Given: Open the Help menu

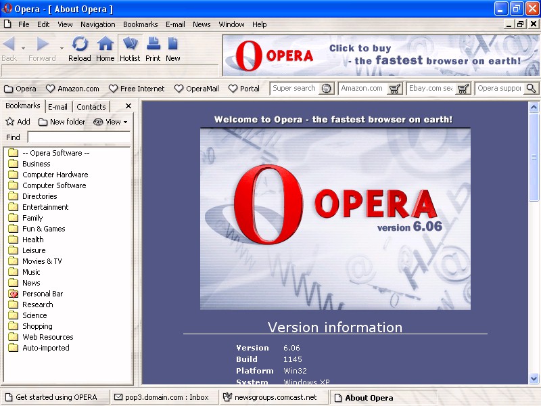Looking at the screenshot, I should (259, 24).
